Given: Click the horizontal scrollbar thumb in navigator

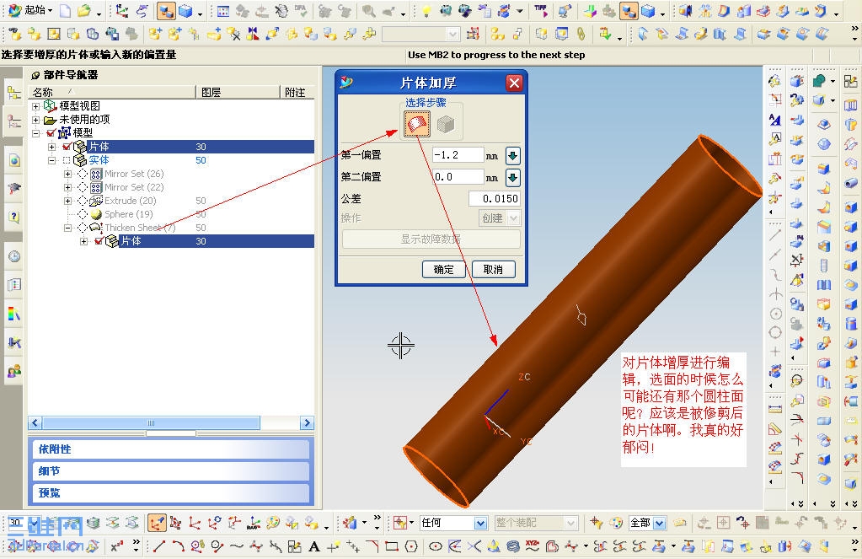Looking at the screenshot, I should (151, 422).
